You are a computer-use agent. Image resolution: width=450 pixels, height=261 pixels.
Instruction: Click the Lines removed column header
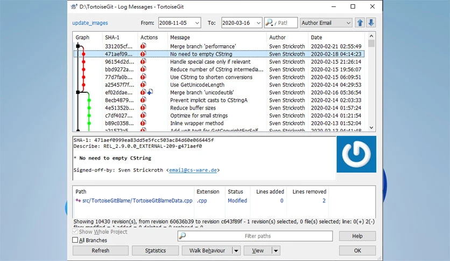coord(309,192)
